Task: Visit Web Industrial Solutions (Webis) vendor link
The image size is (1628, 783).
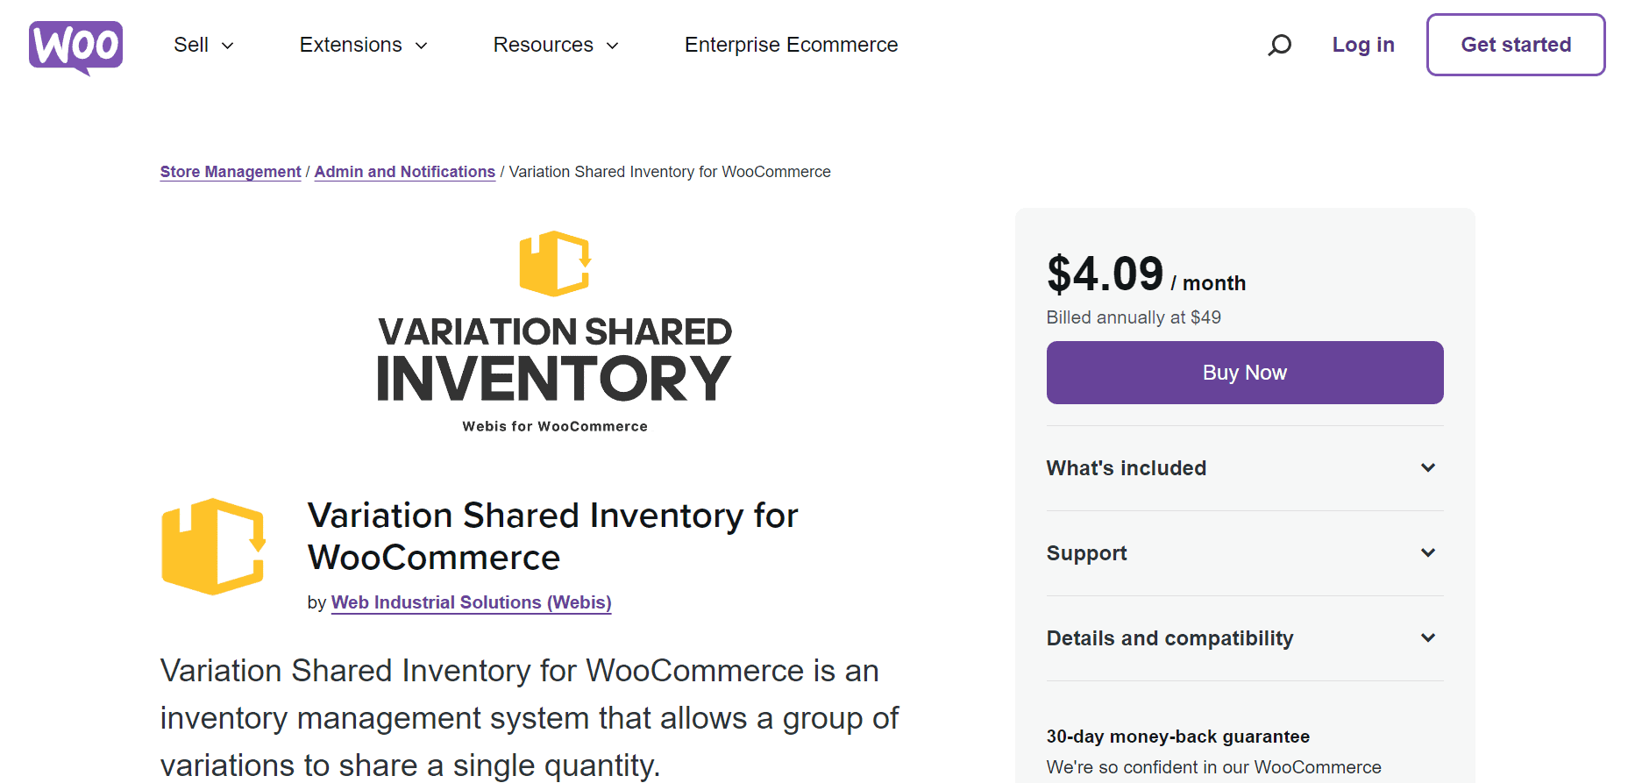Action: click(x=471, y=602)
